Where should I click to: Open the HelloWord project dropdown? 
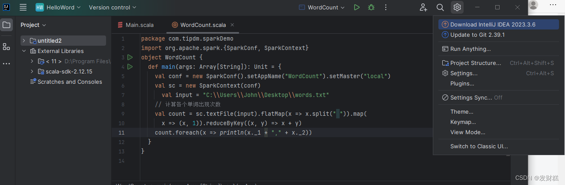point(57,7)
